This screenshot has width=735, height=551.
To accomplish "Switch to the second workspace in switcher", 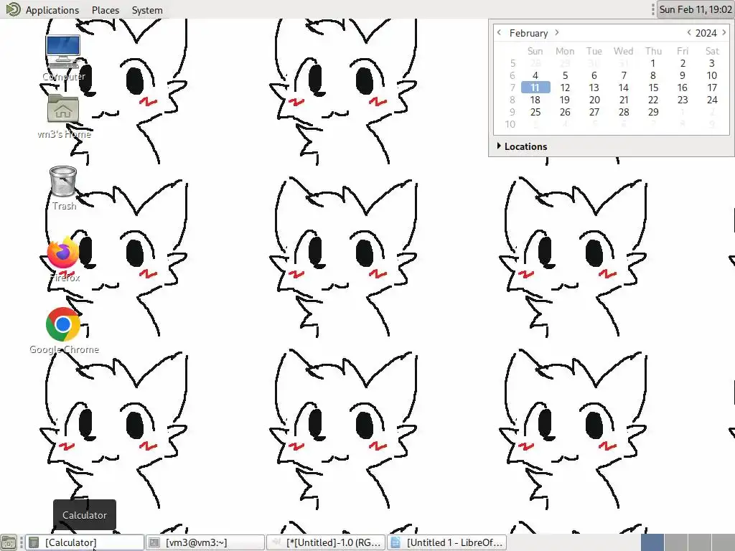I will [x=675, y=542].
